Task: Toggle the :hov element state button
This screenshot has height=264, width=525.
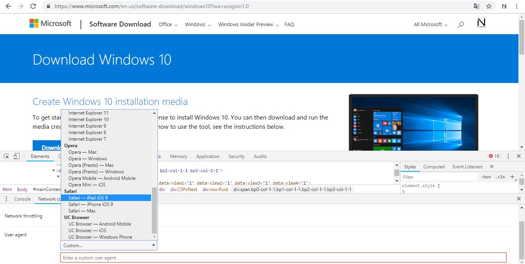Action: click(486, 177)
